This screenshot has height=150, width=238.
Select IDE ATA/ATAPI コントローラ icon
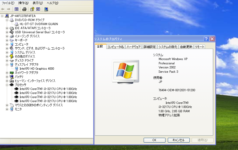[x=12, y=28]
